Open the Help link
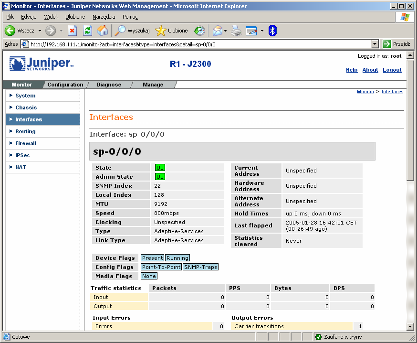Screen dimensions: 417x343 [x=352, y=70]
